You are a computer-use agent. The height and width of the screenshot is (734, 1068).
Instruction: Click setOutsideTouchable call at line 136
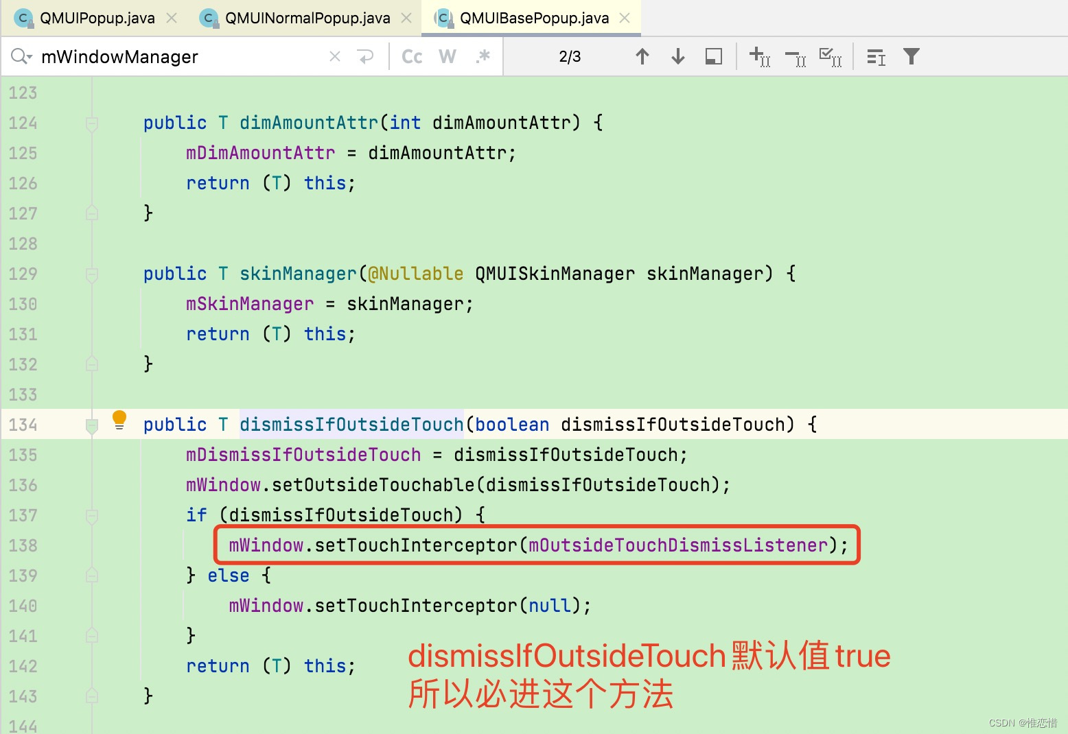[x=373, y=485]
